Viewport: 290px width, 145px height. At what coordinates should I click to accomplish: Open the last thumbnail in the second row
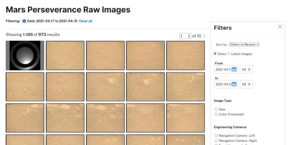tap(185, 87)
